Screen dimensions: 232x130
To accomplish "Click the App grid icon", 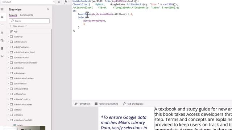I will tap(11, 31).
